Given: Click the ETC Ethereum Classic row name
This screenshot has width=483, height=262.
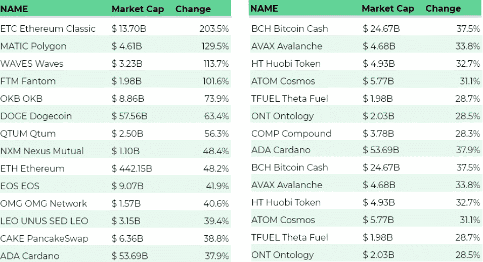Looking at the screenshot, I should [x=48, y=29].
